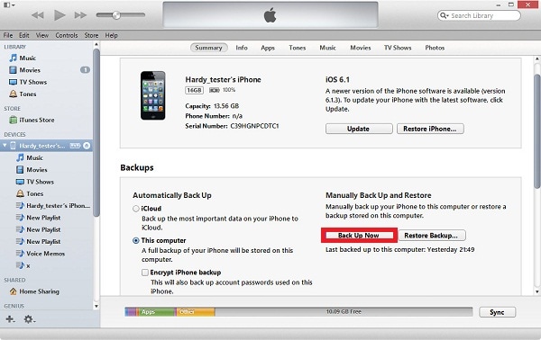Select the Summary tab
This screenshot has height=340, width=541.
pos(209,48)
